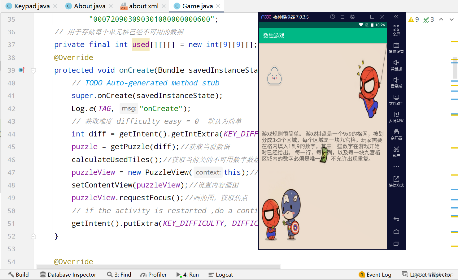This screenshot has height=280, width=458.
Task: Open the Build tool window
Action: [x=19, y=275]
